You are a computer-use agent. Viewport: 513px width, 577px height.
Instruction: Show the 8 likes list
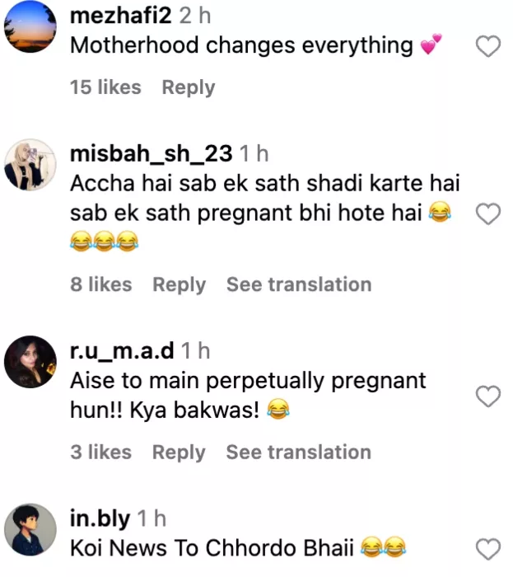[x=101, y=284]
